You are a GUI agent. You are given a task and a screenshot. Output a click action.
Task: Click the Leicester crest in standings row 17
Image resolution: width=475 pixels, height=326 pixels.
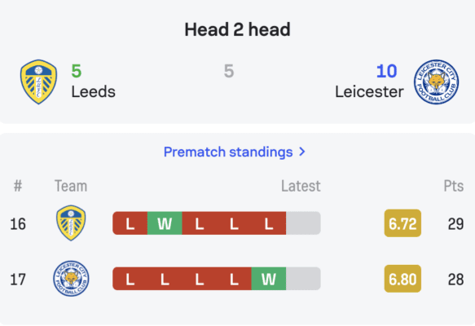pos(71,279)
